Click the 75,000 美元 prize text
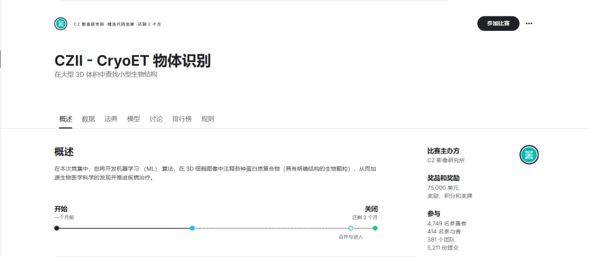 (443, 188)
